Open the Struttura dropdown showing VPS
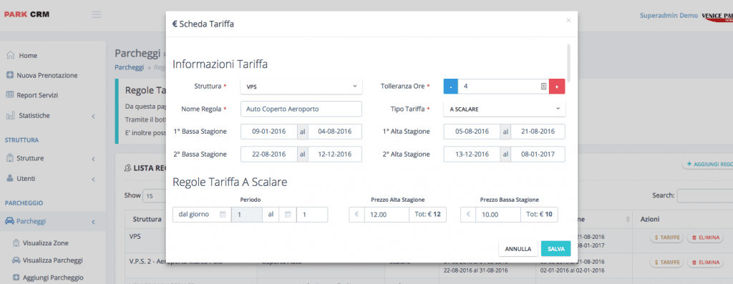 point(301,87)
